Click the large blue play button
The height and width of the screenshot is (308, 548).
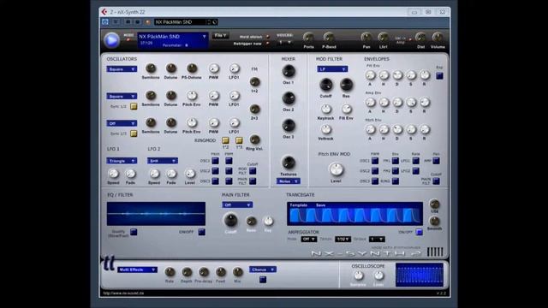pos(111,40)
